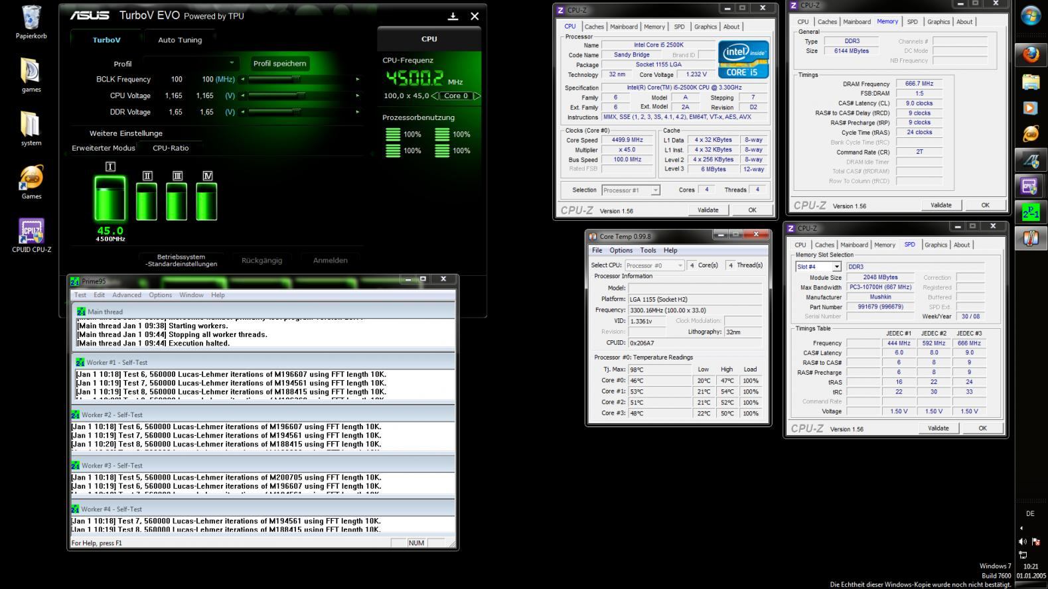
Task: Switch to Auto Tuning tab
Action: point(180,40)
